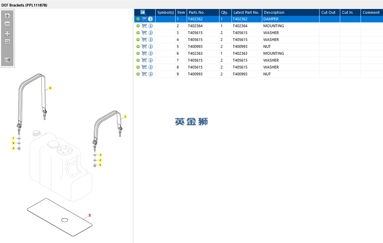
Task: Select callout 5 on the diagram
Action: tap(100, 165)
